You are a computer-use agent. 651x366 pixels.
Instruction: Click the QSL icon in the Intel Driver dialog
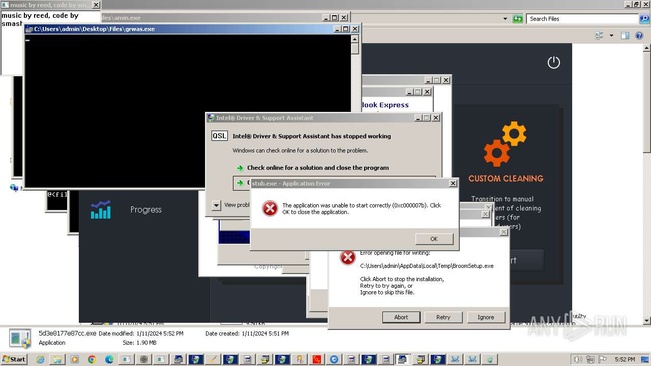pyautogui.click(x=220, y=136)
